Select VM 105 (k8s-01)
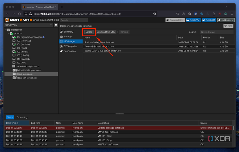 pos(23,55)
